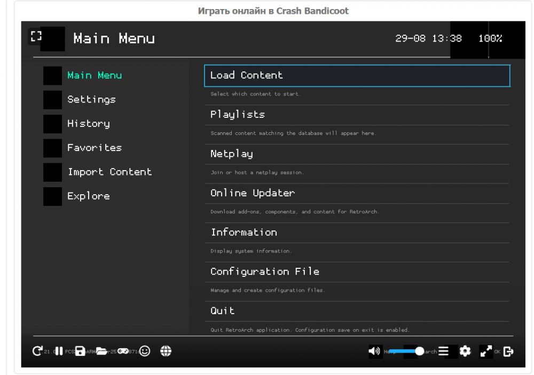Open Settings in the sidebar
534x375 pixels.
pos(91,99)
